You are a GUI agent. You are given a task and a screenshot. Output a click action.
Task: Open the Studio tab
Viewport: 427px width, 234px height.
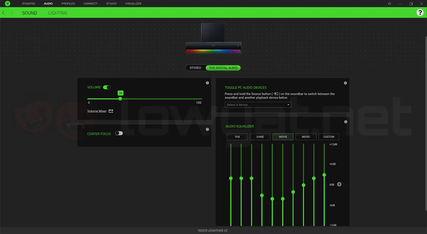pos(111,4)
